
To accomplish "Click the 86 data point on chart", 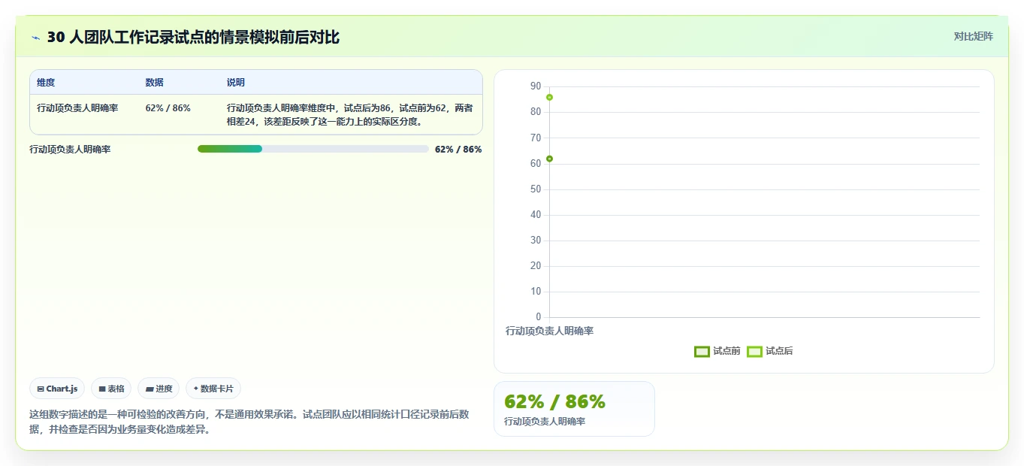I will point(549,97).
